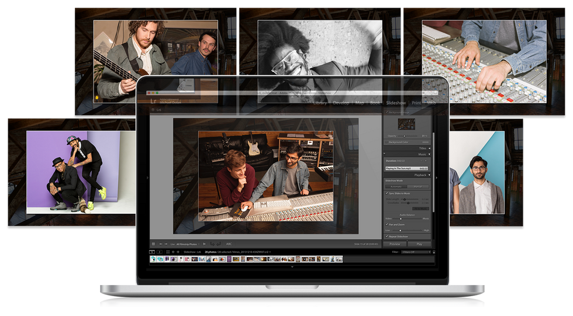This screenshot has height=316, width=573.
Task: Open the Background Color swatch
Action: 426,142
